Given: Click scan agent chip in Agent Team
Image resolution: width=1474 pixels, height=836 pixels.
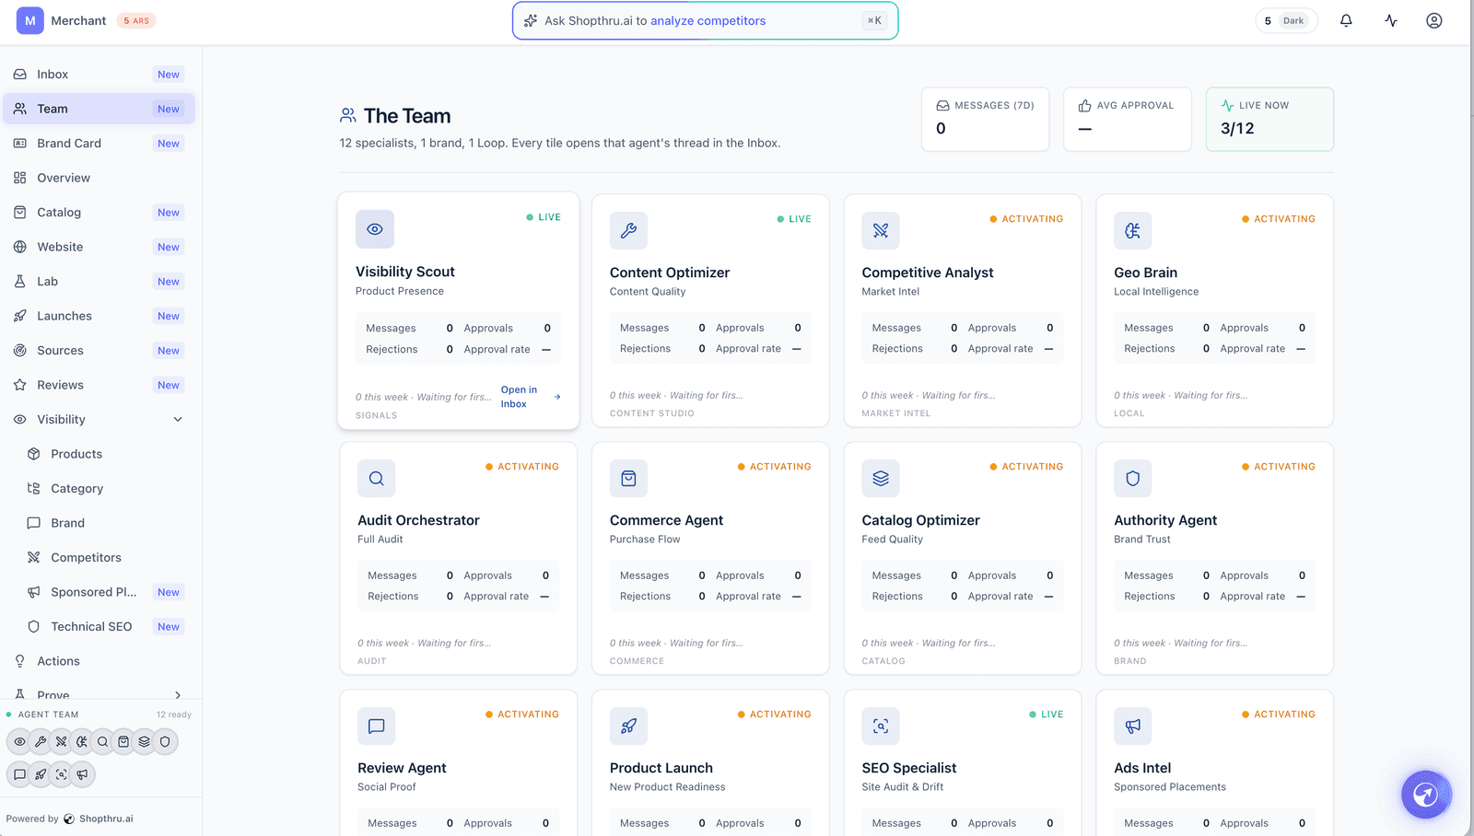Looking at the screenshot, I should [61, 774].
